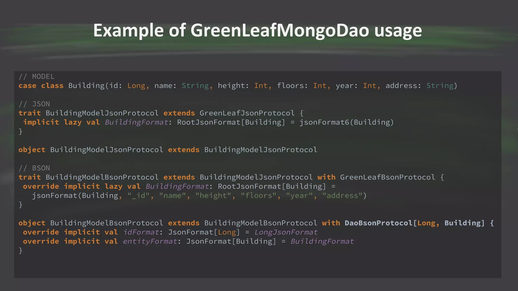518x291 pixels.
Task: Click 'implicit lazy val' in the JSON trait
Action: [x=61, y=122]
